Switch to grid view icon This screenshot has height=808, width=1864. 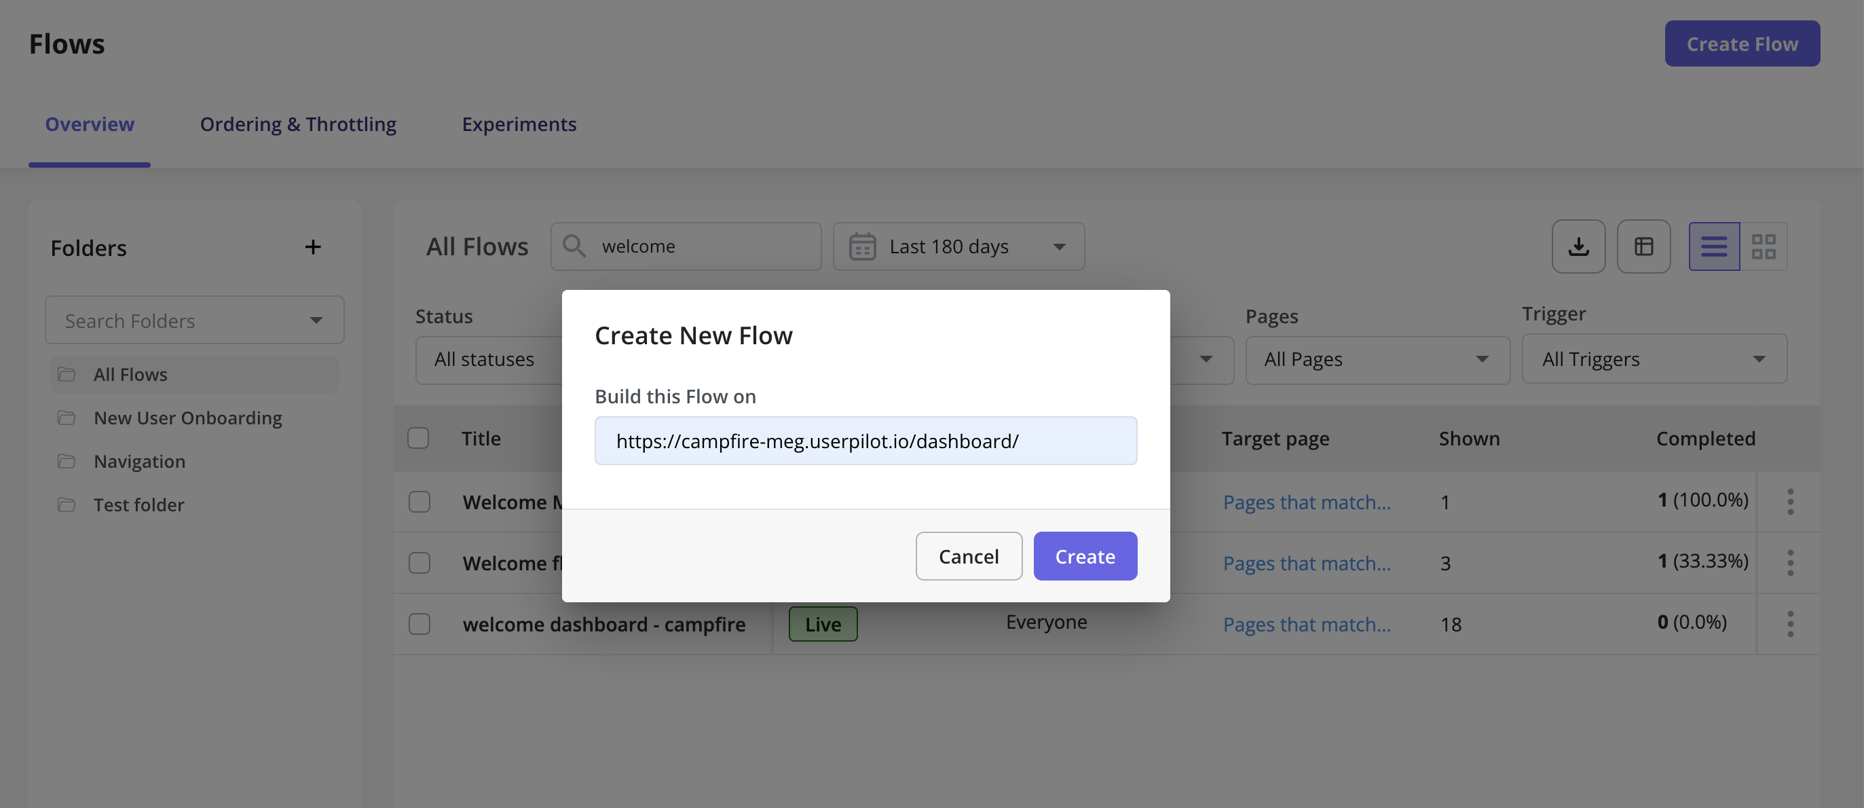pos(1763,246)
